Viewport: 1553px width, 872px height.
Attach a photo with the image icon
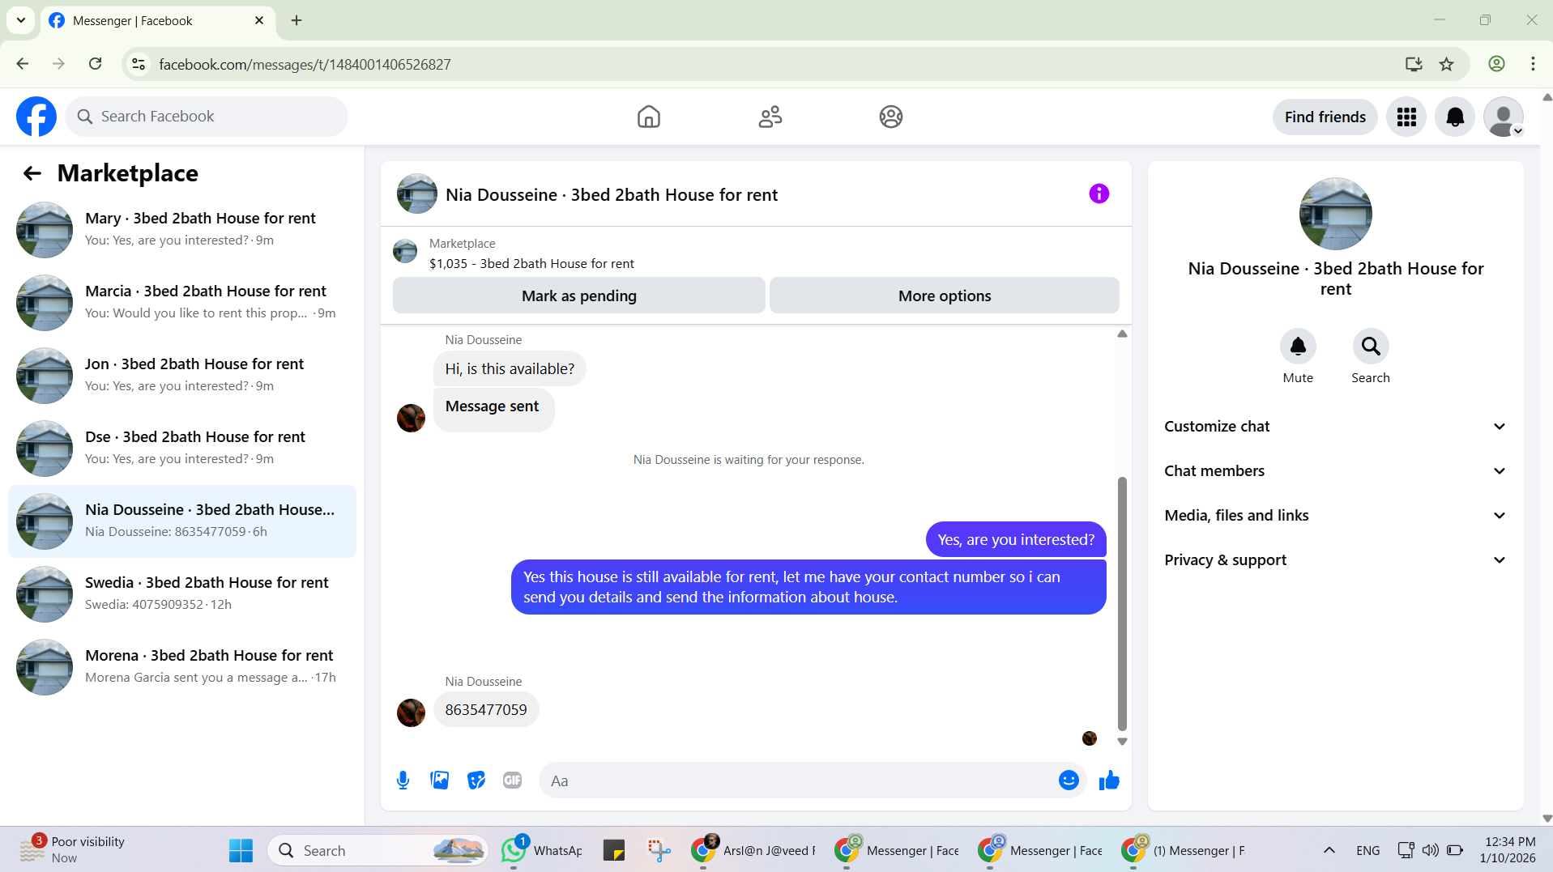(440, 781)
